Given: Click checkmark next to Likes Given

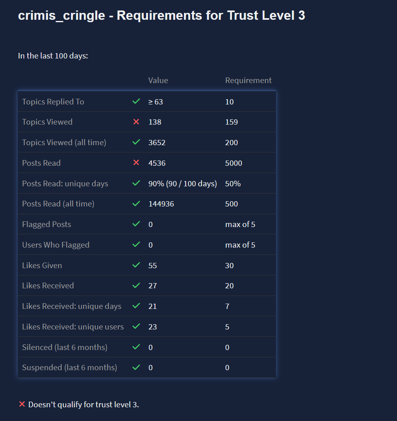Looking at the screenshot, I should pyautogui.click(x=136, y=265).
